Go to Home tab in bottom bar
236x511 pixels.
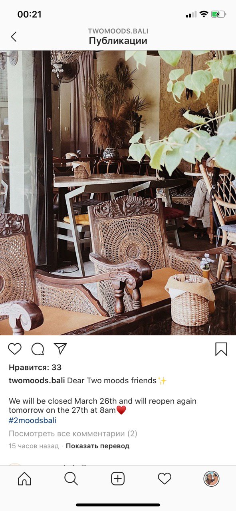pyautogui.click(x=24, y=478)
